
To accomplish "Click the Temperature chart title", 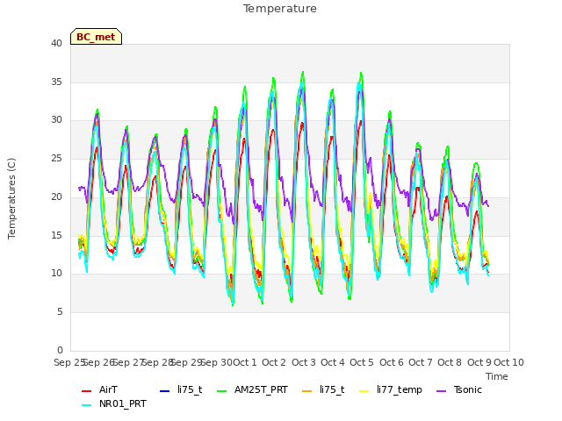I will (x=280, y=9).
